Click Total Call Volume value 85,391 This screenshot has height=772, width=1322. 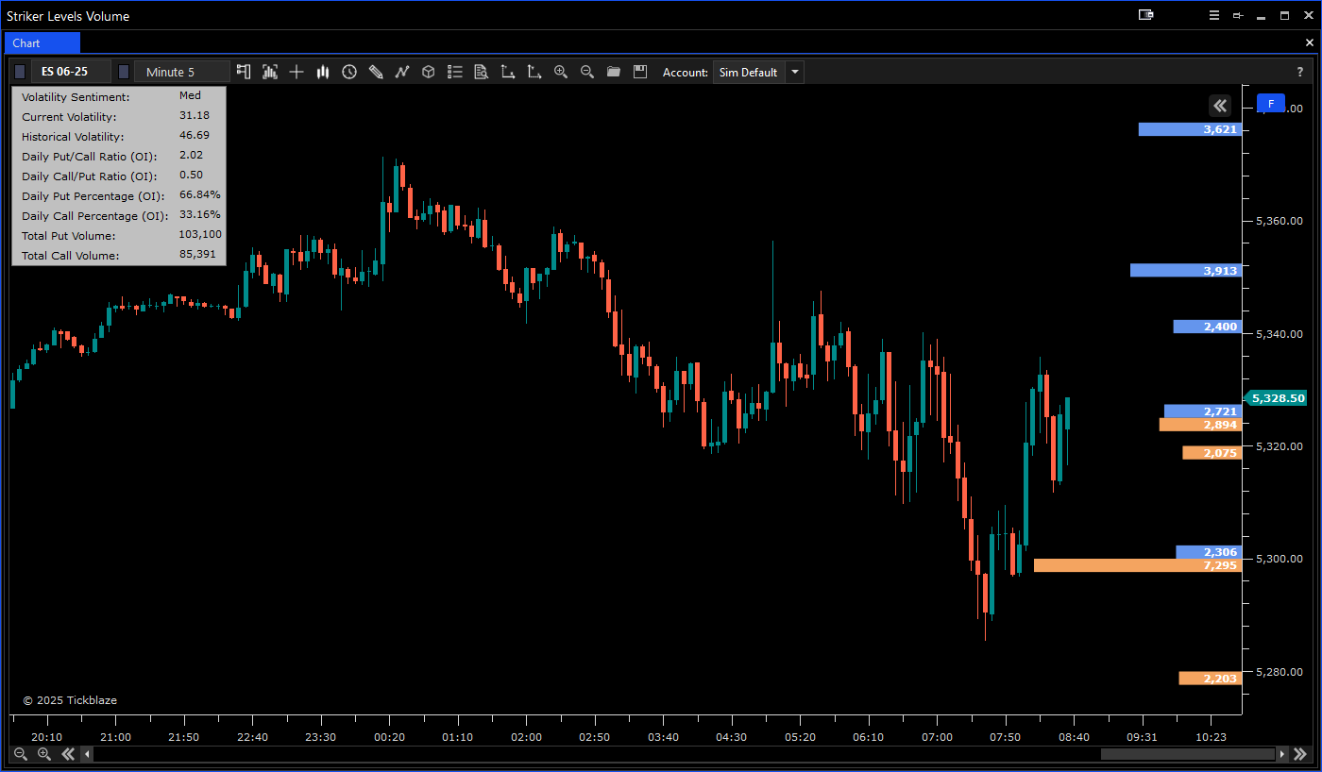(197, 254)
